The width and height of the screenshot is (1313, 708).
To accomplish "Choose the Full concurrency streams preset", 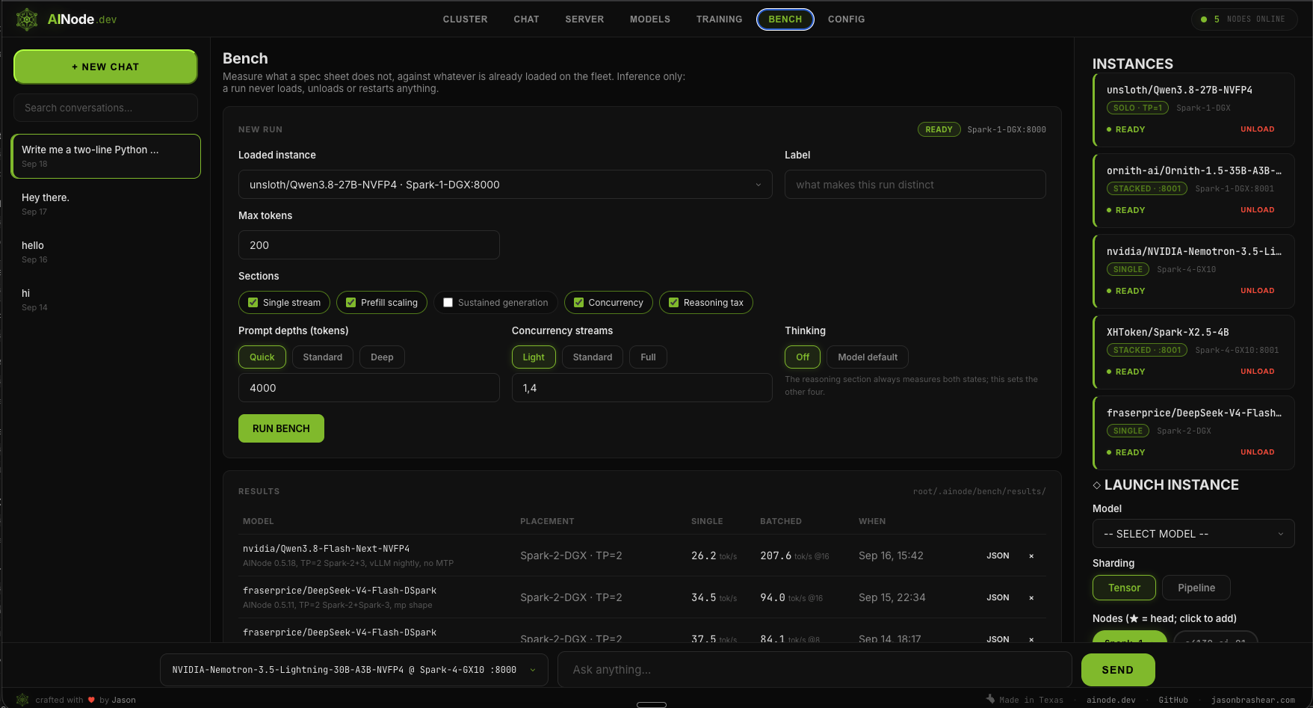I will tap(648, 357).
